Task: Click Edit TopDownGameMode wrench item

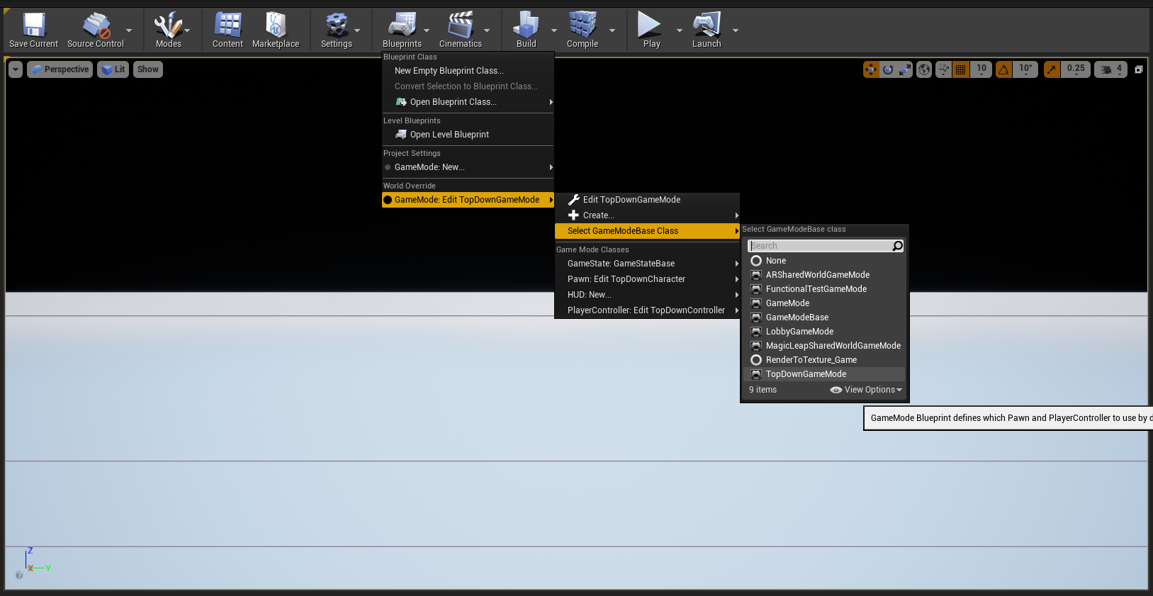Action: (647, 200)
